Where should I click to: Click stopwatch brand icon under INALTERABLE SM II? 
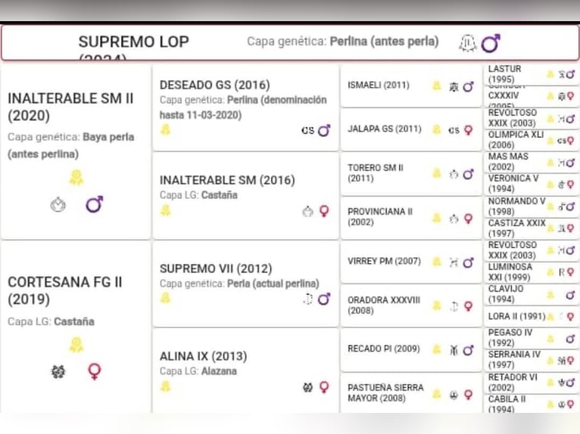[58, 204]
